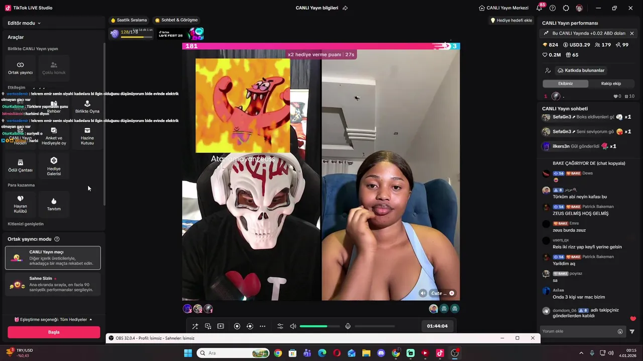Click Hediye hedefi ekle button
Viewport: 643px width, 361px height.
[x=511, y=21]
